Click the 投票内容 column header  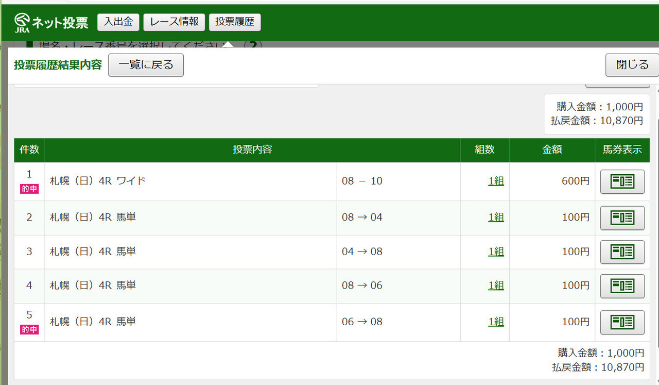[x=252, y=150]
